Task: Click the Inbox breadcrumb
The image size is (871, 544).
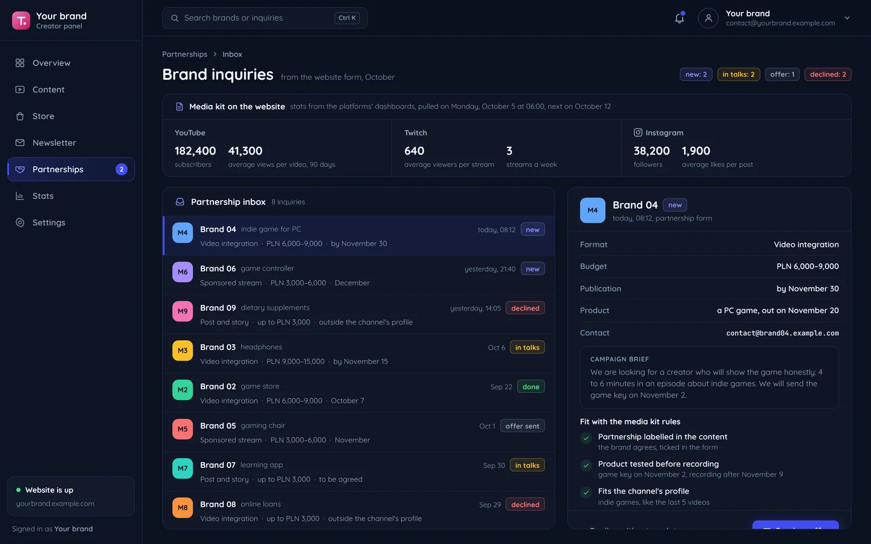Action: coord(232,54)
